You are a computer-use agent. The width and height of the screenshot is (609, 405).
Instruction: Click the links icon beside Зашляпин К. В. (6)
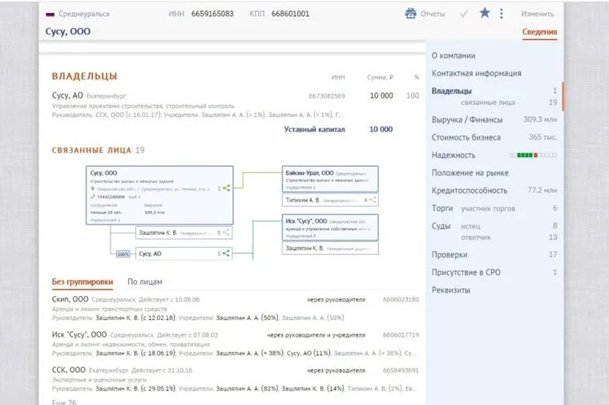[227, 233]
